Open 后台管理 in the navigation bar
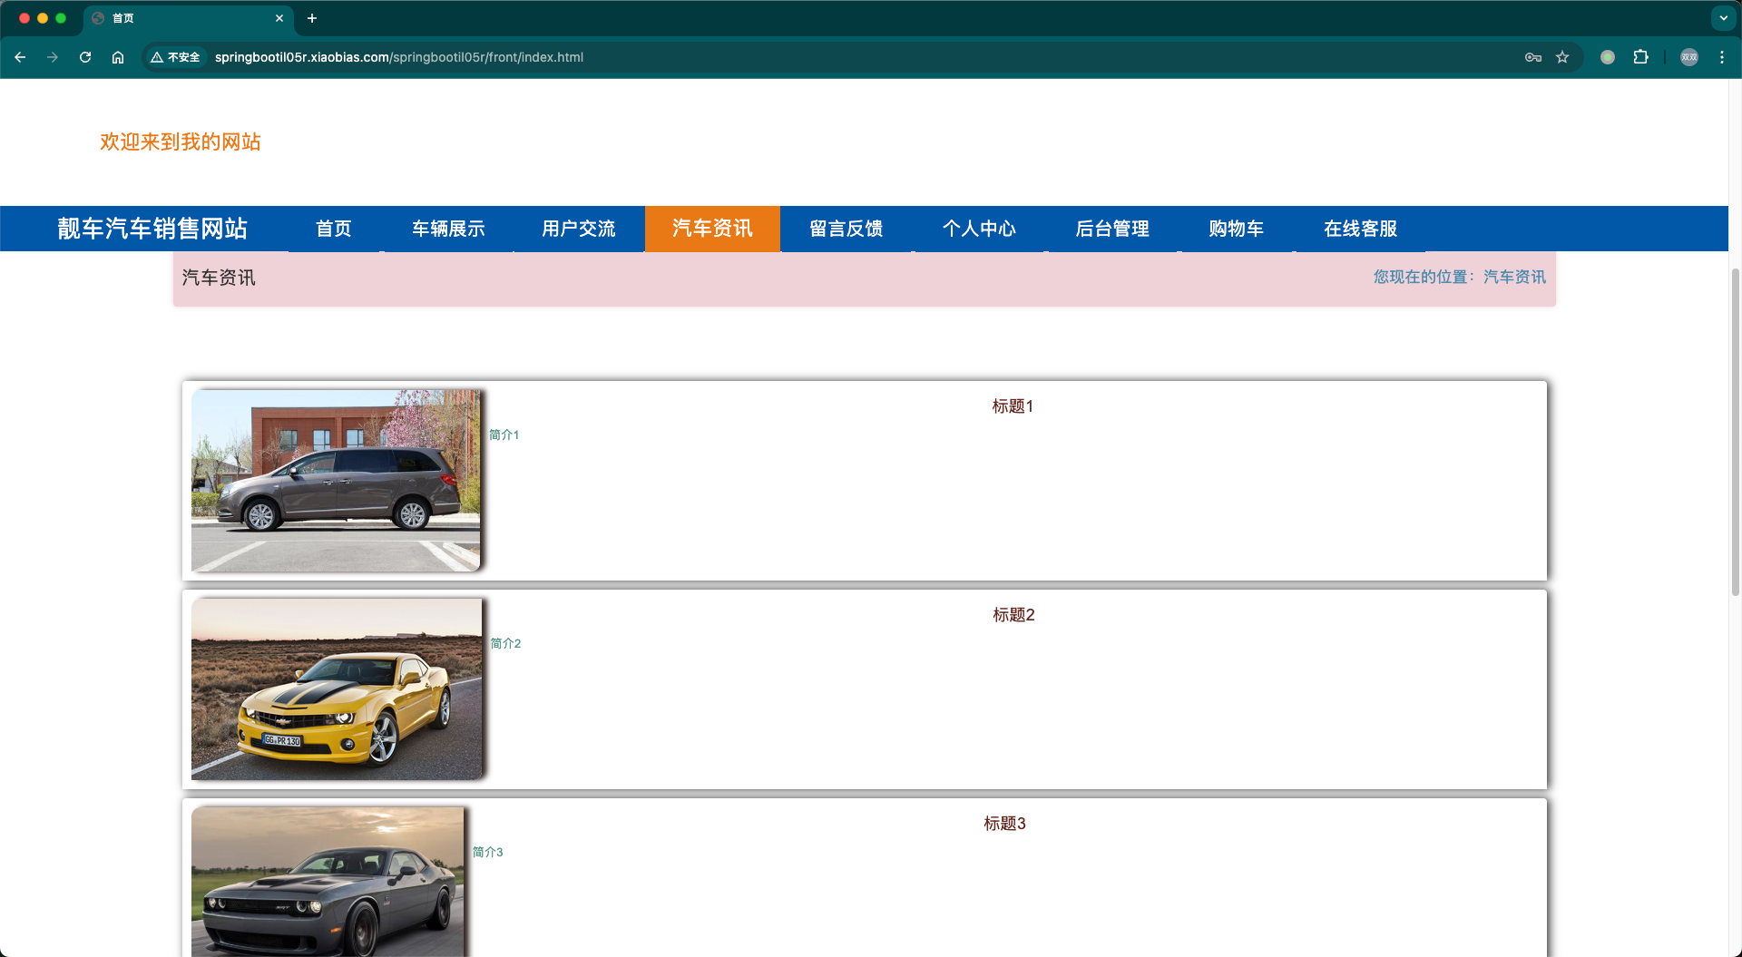Image resolution: width=1742 pixels, height=957 pixels. [x=1112, y=229]
